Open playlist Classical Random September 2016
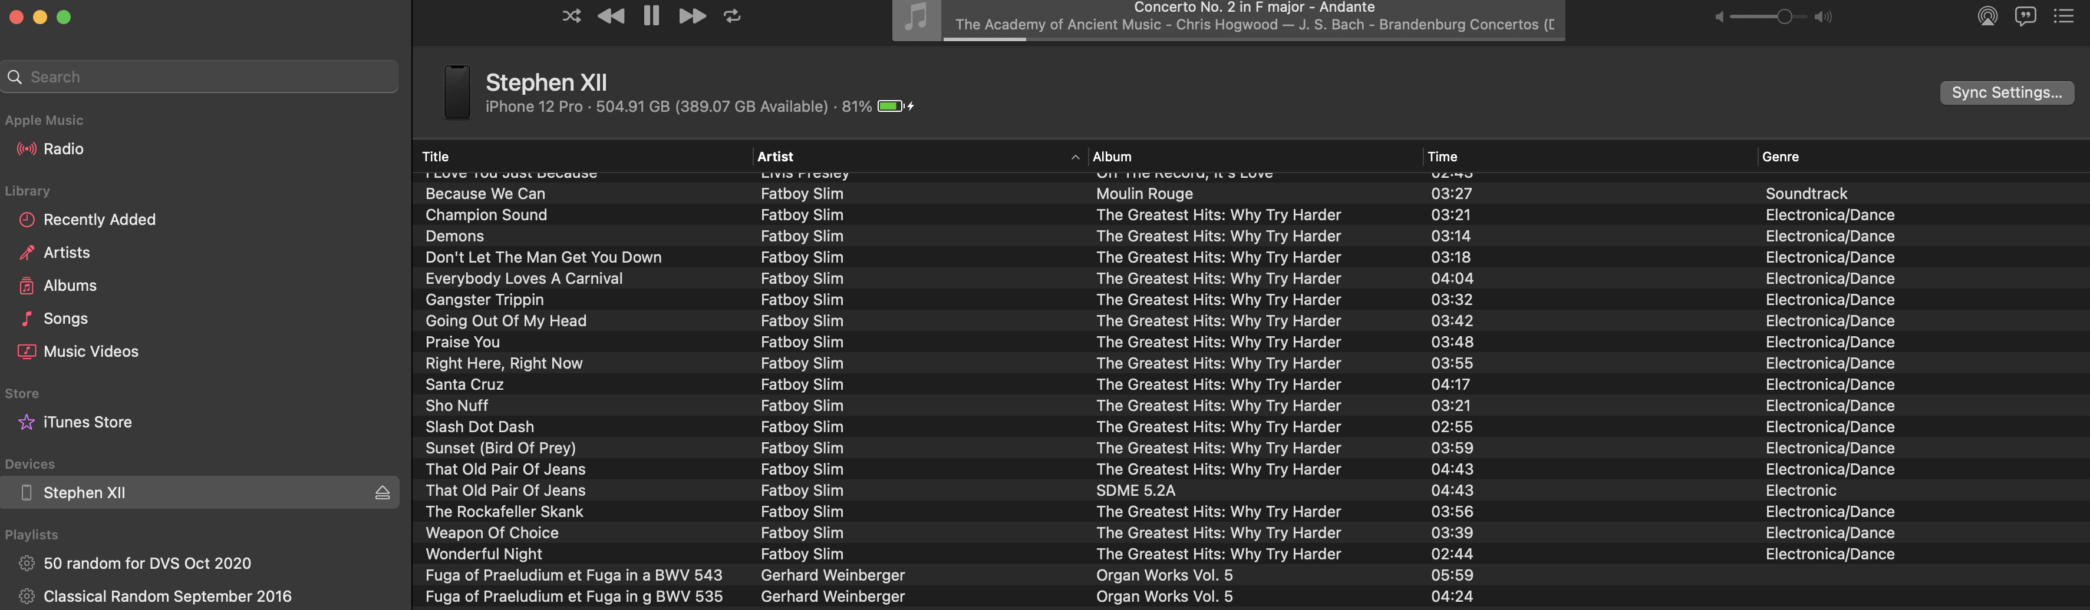 click(167, 596)
